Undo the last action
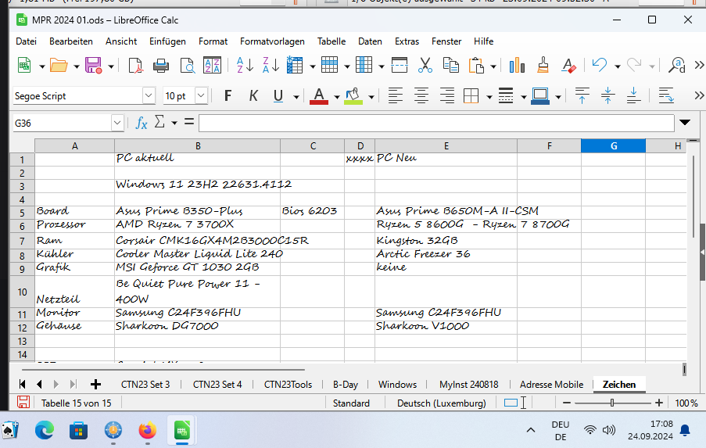 [600, 66]
